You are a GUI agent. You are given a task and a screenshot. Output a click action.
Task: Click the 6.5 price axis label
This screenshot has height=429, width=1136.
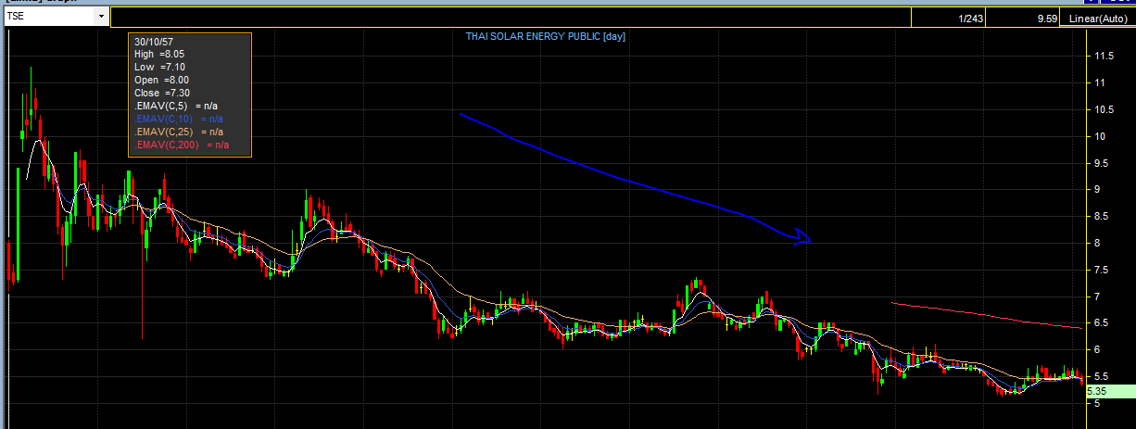pos(1103,323)
